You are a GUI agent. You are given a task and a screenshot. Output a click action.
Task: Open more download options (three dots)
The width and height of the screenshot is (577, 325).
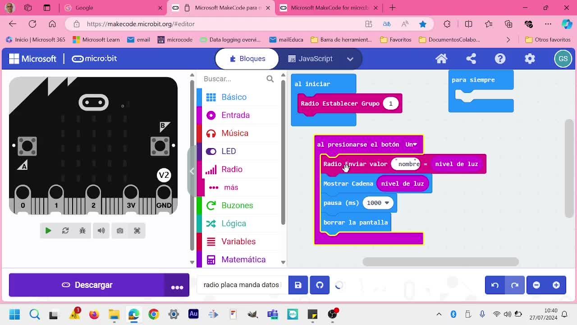(177, 285)
